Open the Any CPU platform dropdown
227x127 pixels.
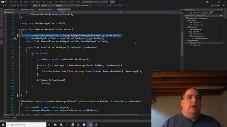47,6
